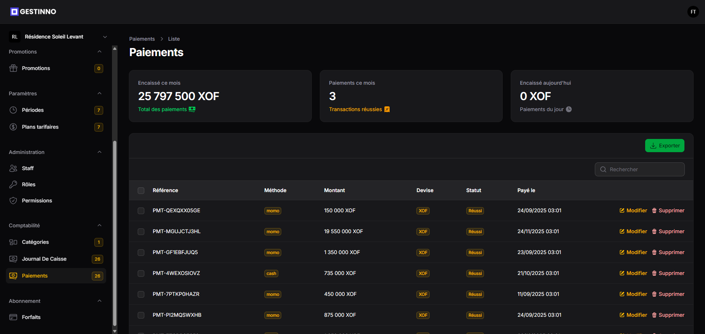The width and height of the screenshot is (705, 334).
Task: Open the Résidence Soleil Levant dropdown
Action: tap(59, 37)
